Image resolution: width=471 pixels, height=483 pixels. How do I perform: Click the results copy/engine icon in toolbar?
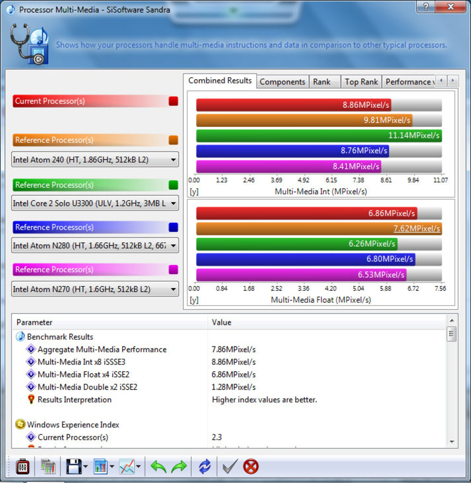[x=48, y=466]
